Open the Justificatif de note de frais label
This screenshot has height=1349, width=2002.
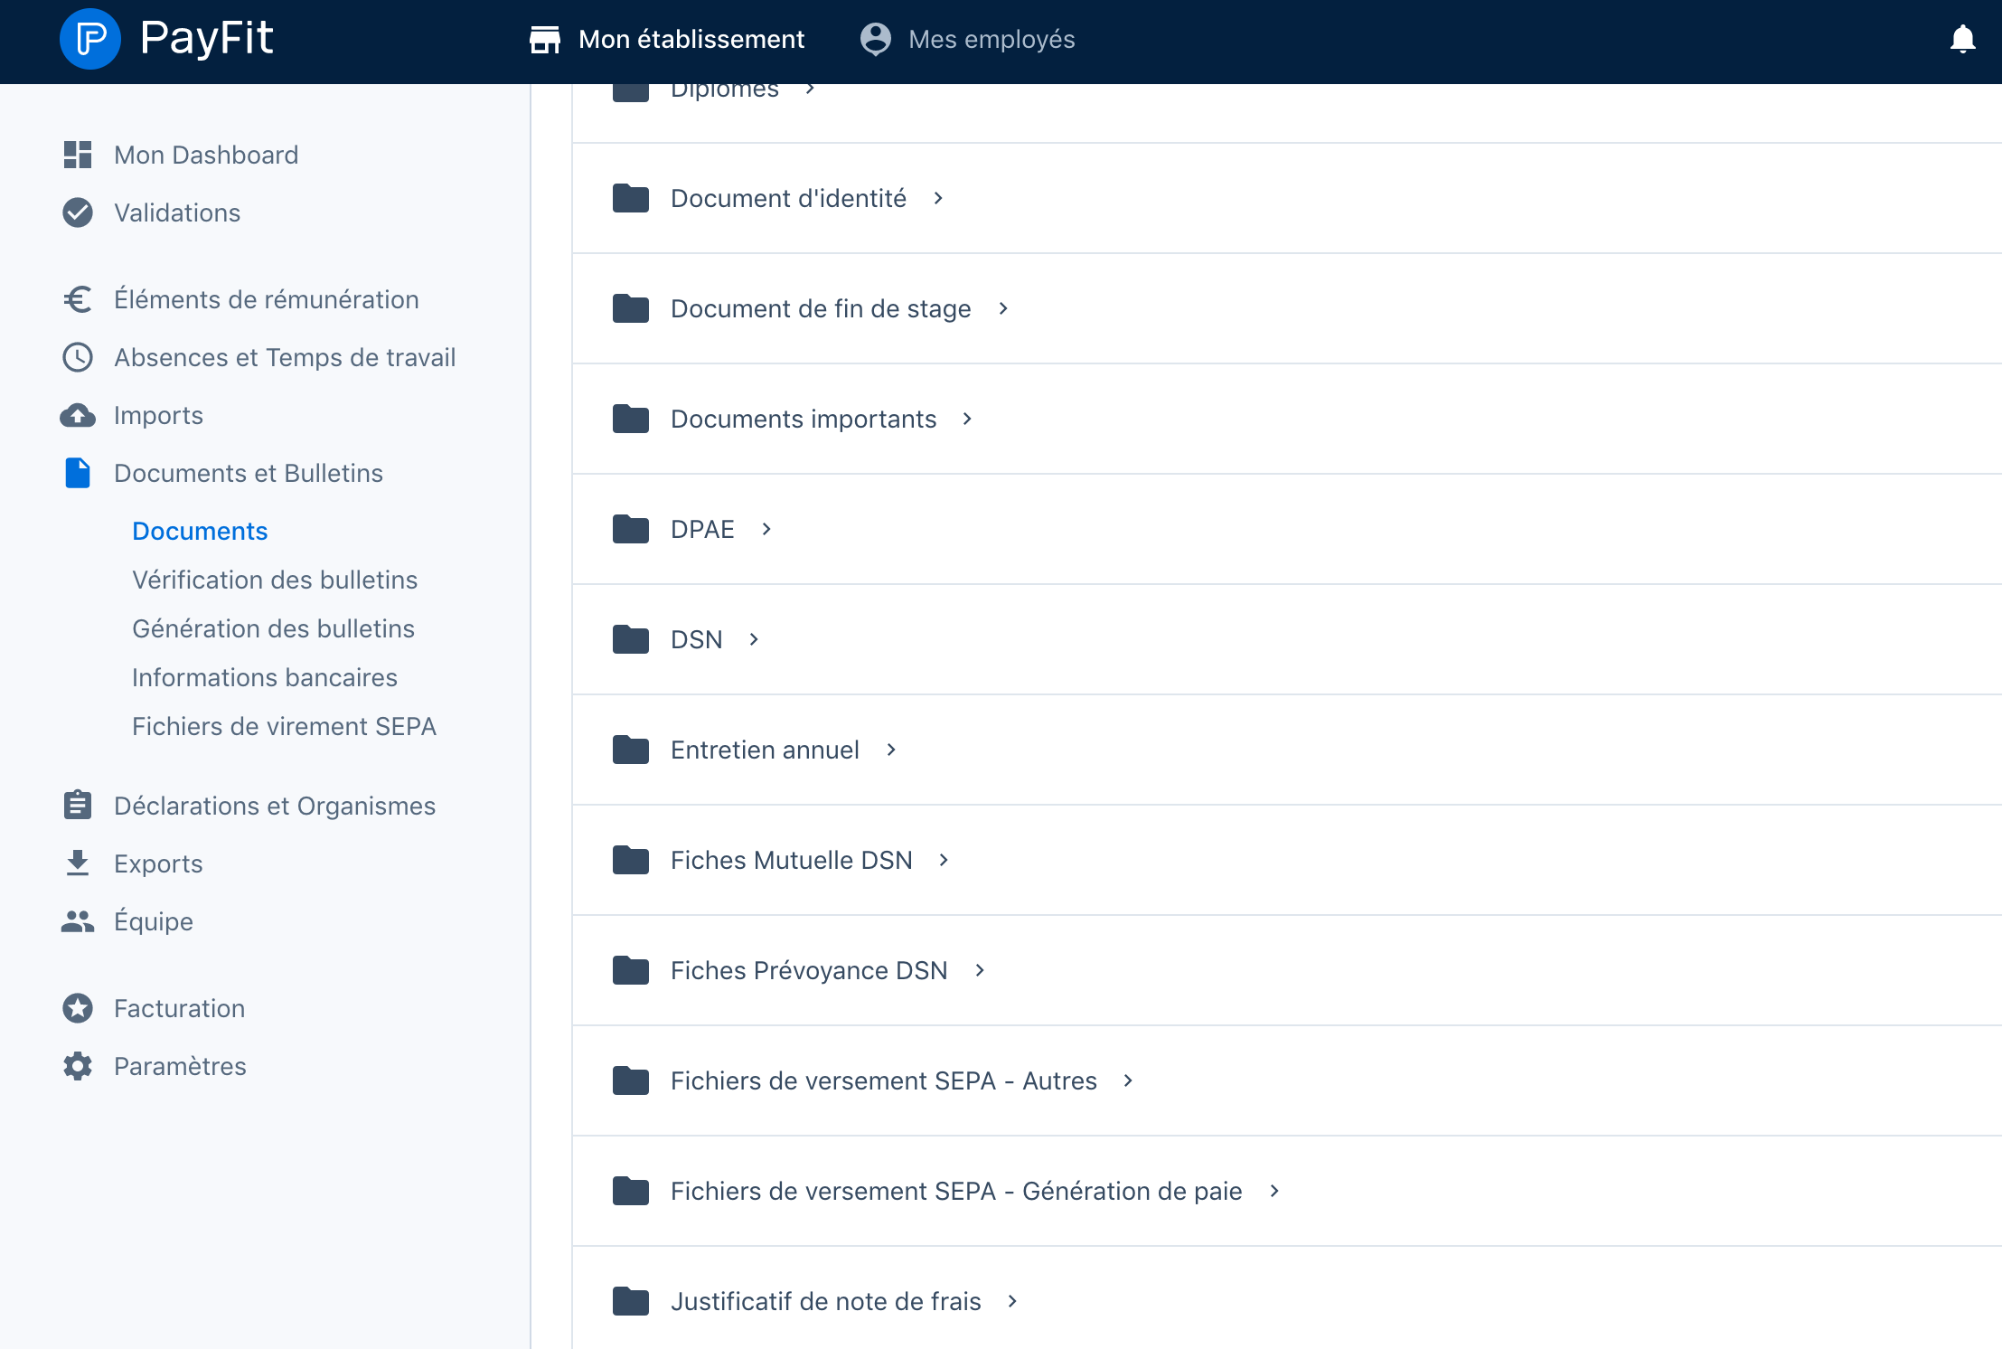point(826,1301)
